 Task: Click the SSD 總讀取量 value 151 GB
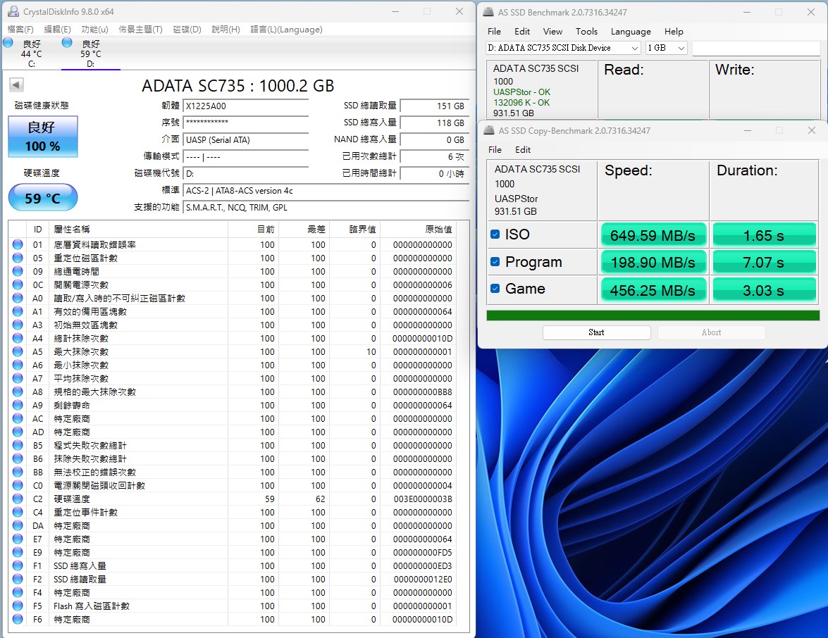click(434, 106)
